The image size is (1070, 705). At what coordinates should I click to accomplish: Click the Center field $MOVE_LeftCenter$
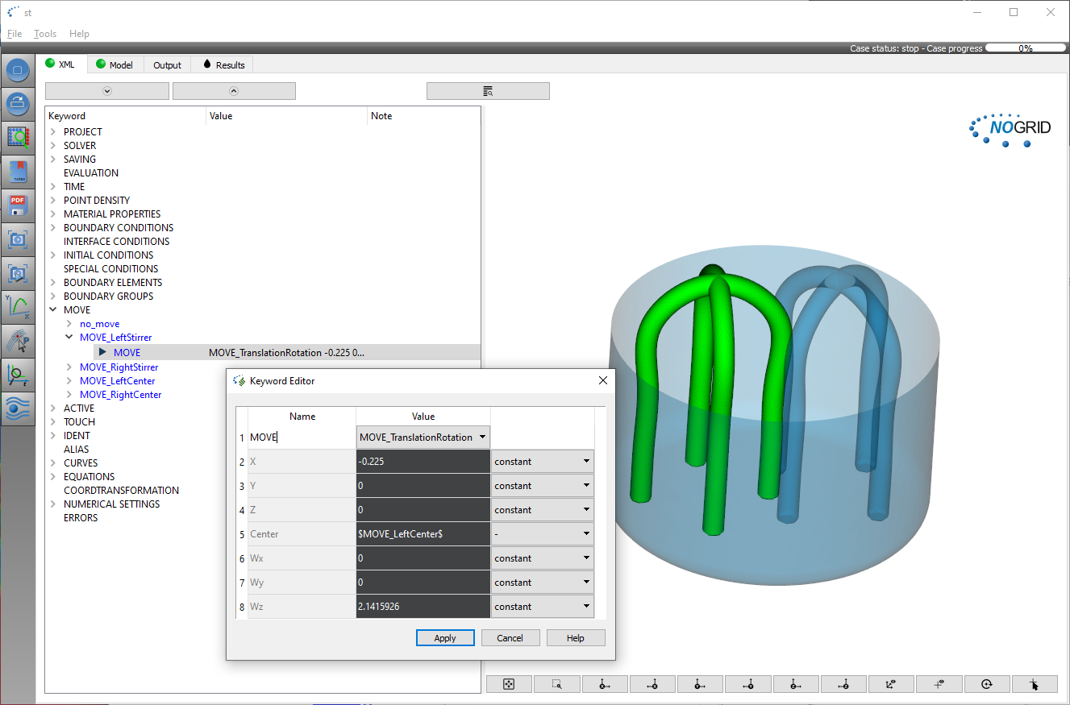(x=423, y=534)
